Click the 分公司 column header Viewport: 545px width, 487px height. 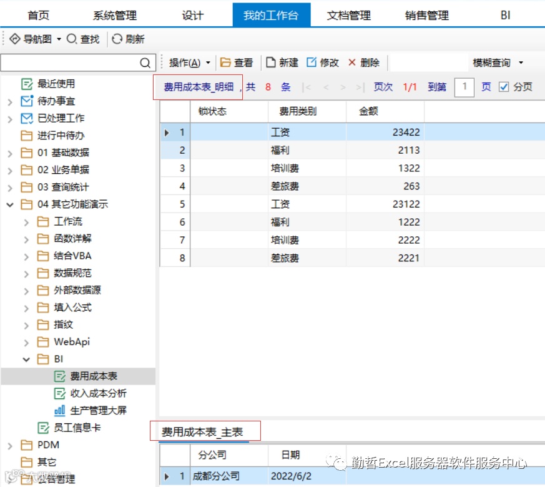tap(229, 454)
